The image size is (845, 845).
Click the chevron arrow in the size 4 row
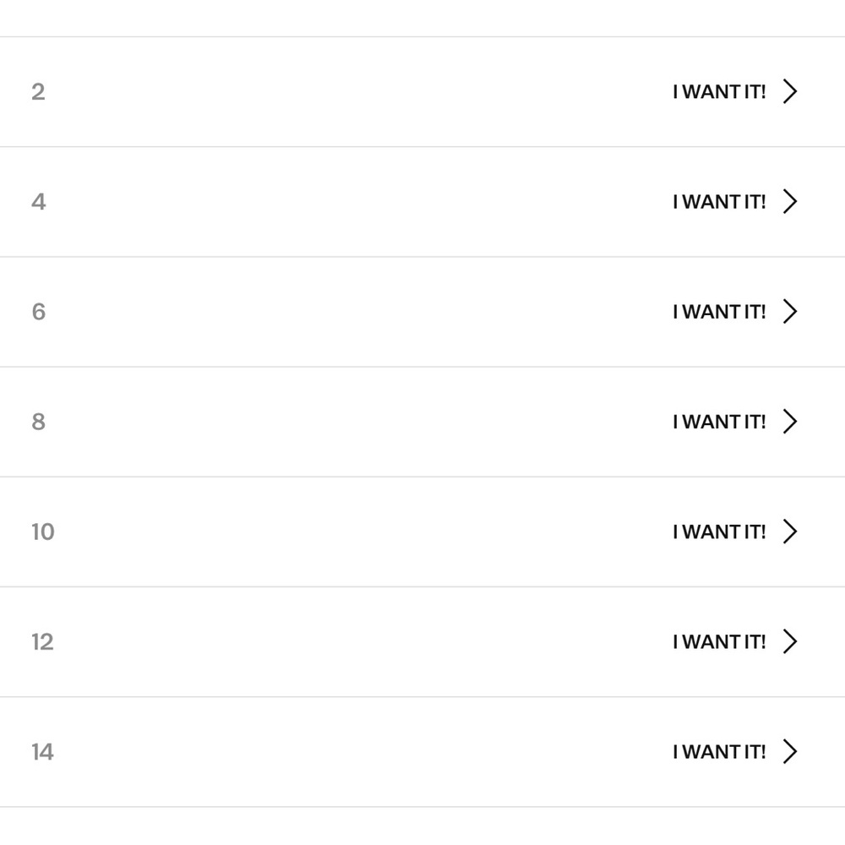click(789, 202)
